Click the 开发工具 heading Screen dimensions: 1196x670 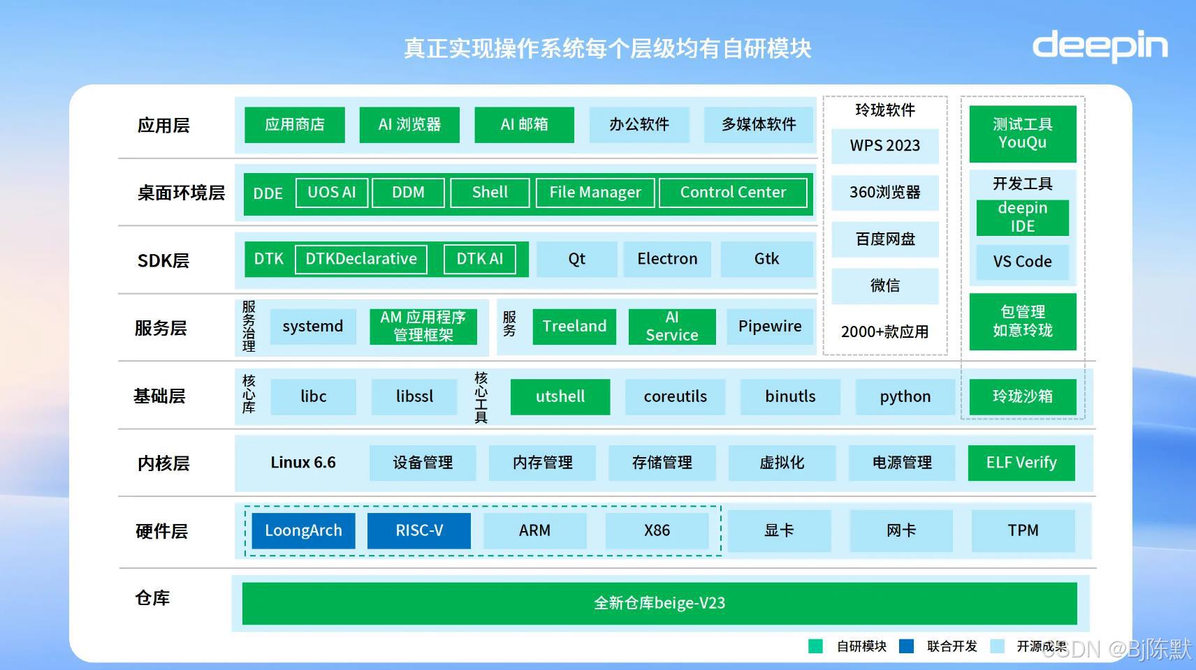tap(1023, 184)
